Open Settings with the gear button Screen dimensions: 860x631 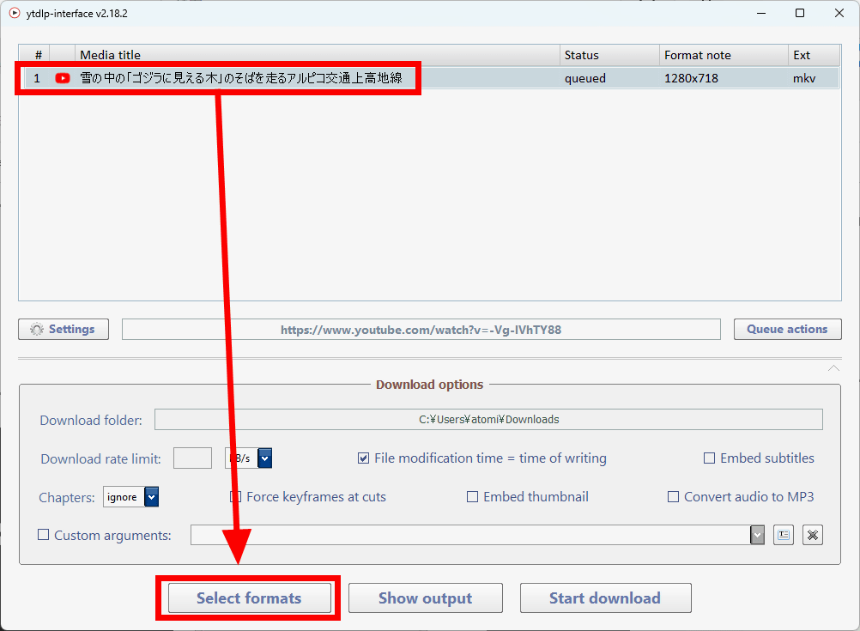(64, 330)
